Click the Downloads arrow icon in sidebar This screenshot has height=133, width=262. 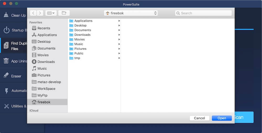pyautogui.click(x=34, y=62)
